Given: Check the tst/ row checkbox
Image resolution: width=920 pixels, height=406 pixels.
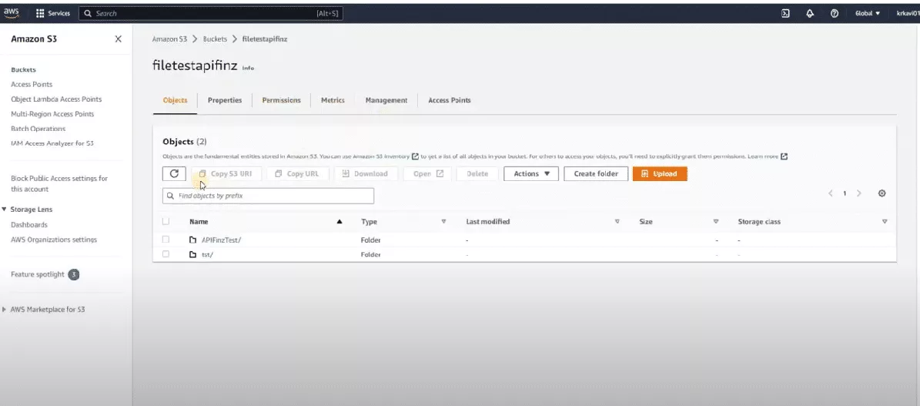Looking at the screenshot, I should [166, 254].
